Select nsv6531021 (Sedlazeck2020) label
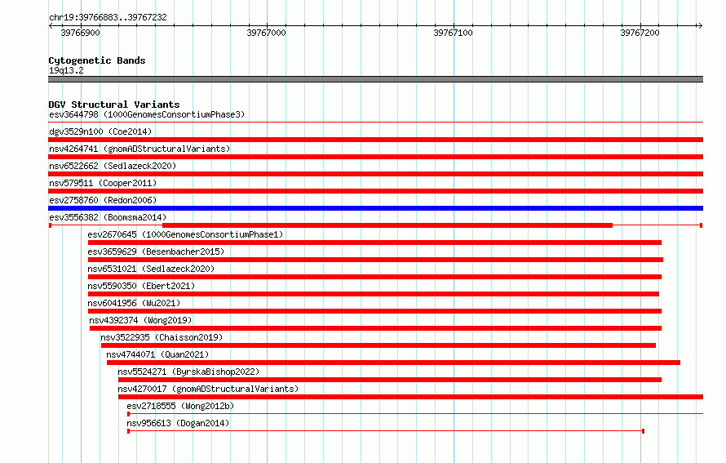Image resolution: width=726 pixels, height=463 pixels. (151, 269)
